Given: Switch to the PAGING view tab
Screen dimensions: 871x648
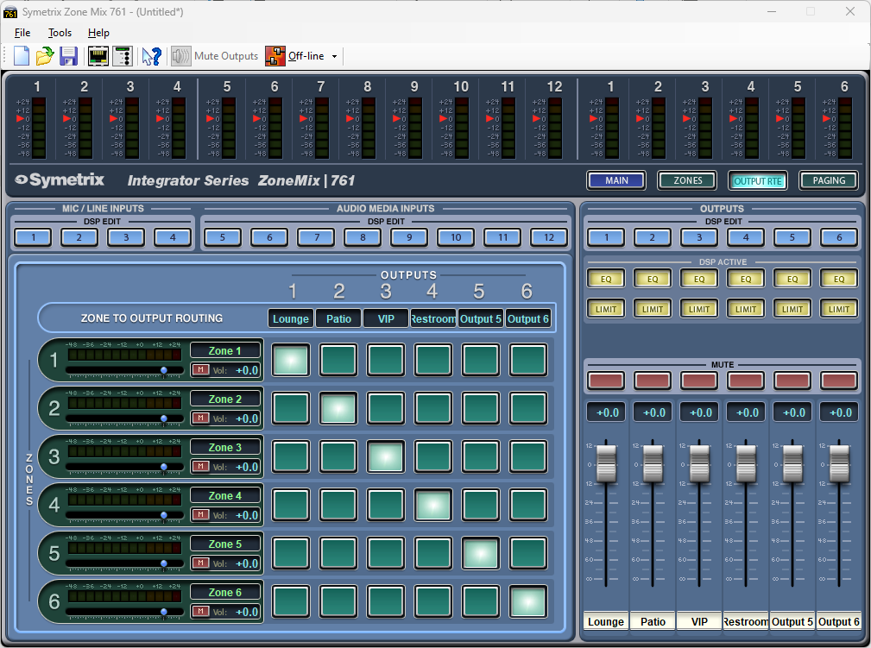Looking at the screenshot, I should (828, 180).
